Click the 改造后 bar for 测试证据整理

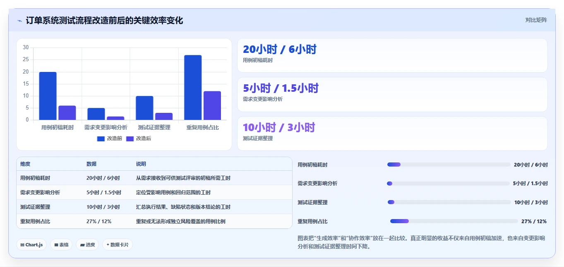(x=164, y=117)
